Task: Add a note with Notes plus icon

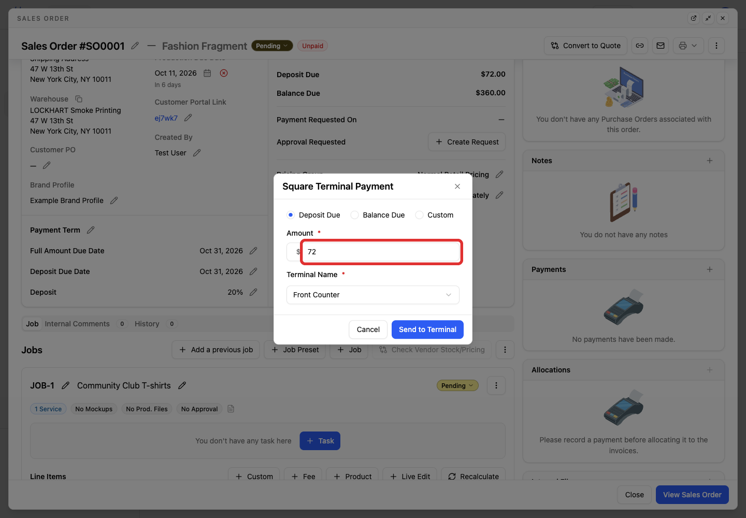Action: 710,161
